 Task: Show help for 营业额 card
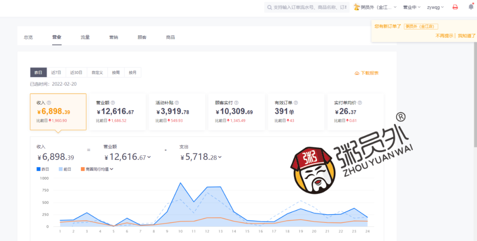pyautogui.click(x=113, y=103)
